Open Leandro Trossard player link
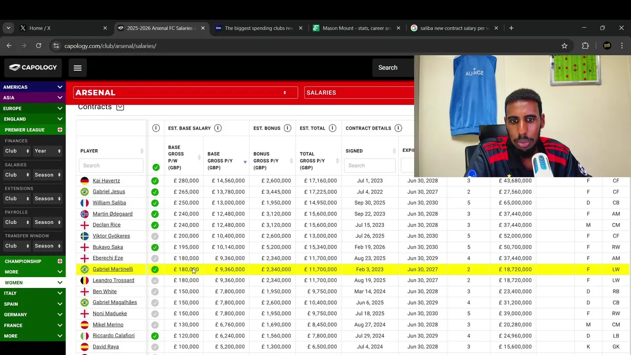631x355 pixels. click(x=113, y=281)
